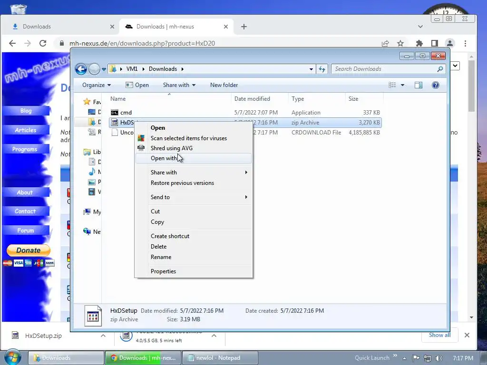This screenshot has height=365, width=487.
Task: Click the Pictures library icon in navigation pane
Action: 92,182
